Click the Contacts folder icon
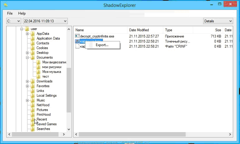The height and width of the screenshot is (144, 240). point(33,43)
